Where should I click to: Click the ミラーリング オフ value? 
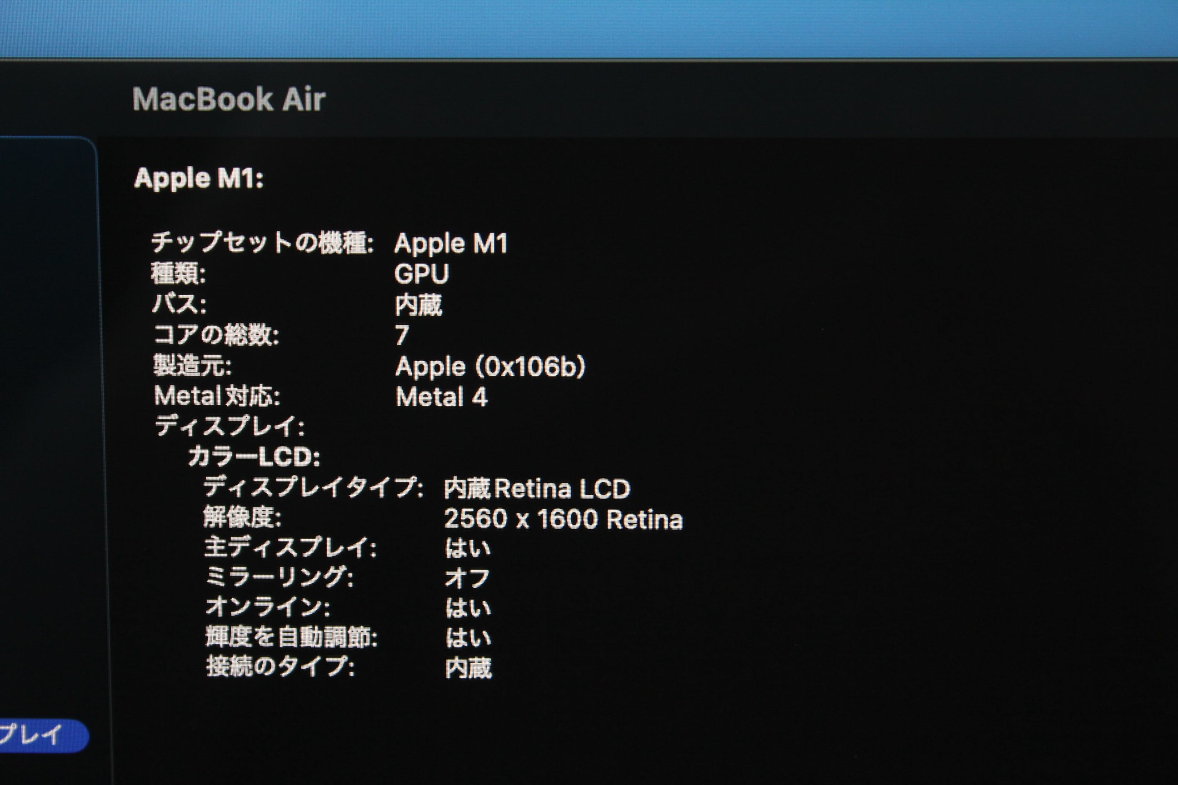click(x=467, y=578)
